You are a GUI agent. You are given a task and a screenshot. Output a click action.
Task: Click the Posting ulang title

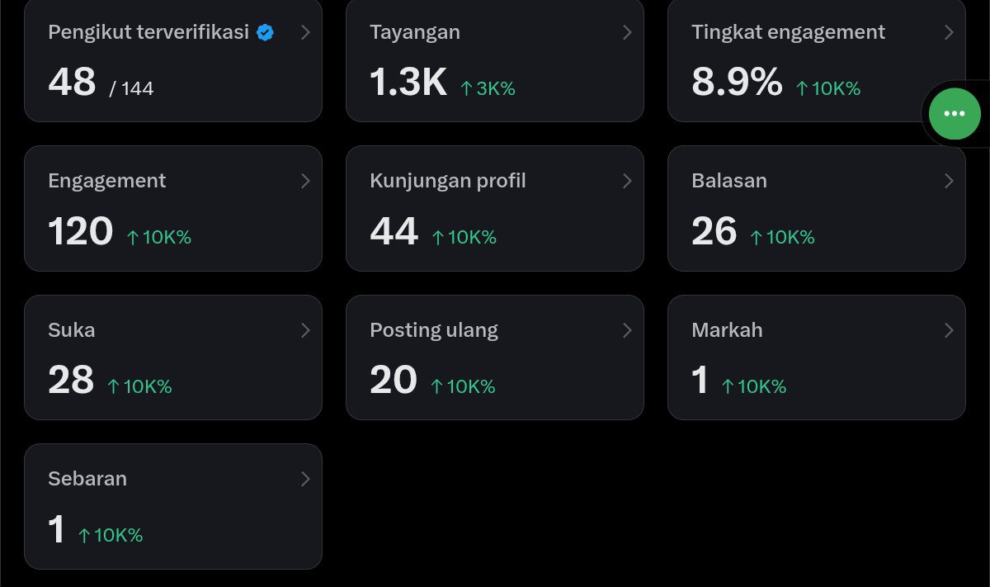434,330
